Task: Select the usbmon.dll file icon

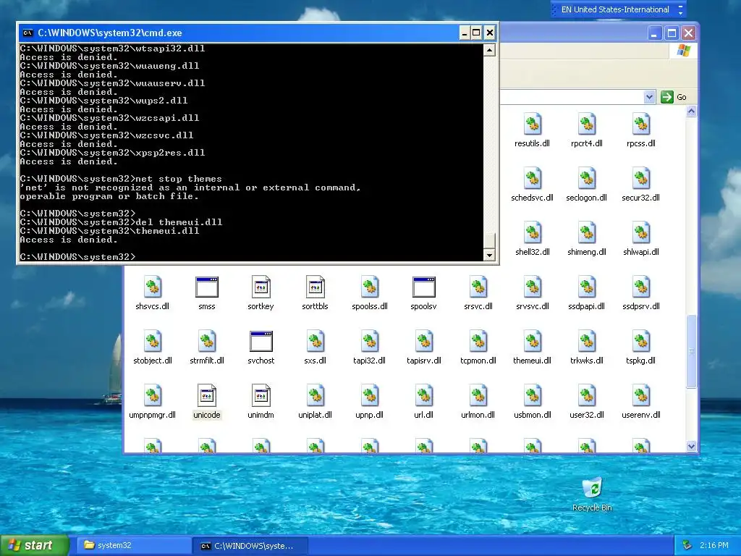Action: point(532,396)
